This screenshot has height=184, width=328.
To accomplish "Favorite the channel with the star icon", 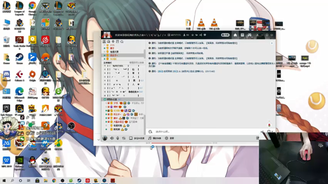I will click(x=192, y=35).
